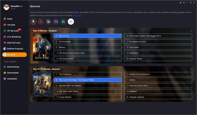Screen dimensions: 197x115
Task: Click the Top 10 Movies - Amazon heading
Action: [45, 31]
